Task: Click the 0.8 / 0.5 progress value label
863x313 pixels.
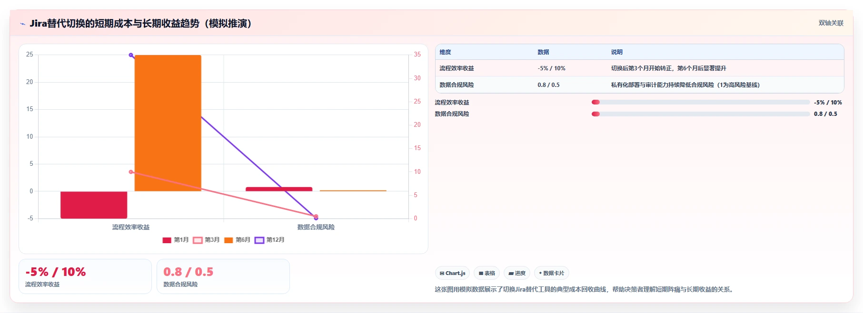Action: pos(825,114)
